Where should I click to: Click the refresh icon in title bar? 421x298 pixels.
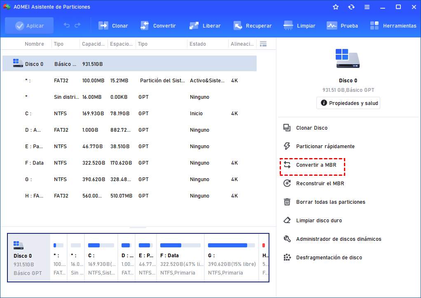click(x=351, y=7)
